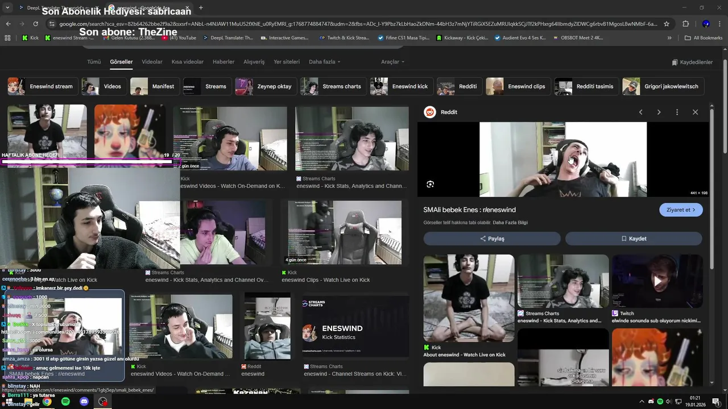
Task: Filter by Zeynep oktay chip
Action: point(266,86)
